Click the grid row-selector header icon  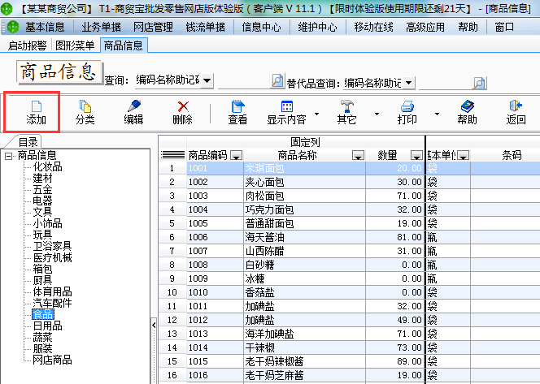[173, 155]
